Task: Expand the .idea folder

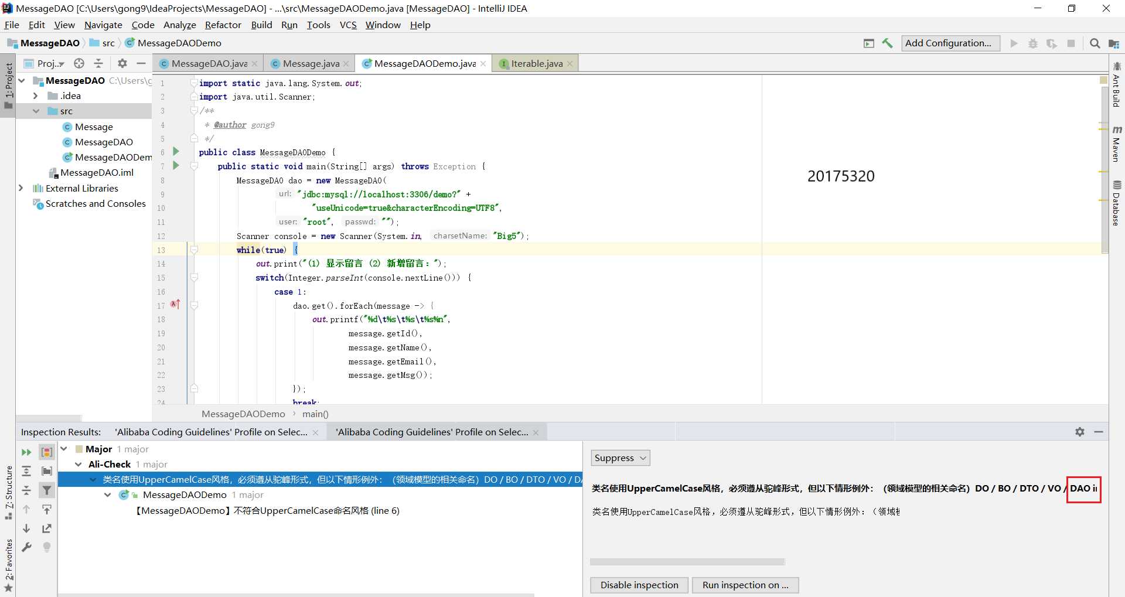Action: [x=35, y=96]
